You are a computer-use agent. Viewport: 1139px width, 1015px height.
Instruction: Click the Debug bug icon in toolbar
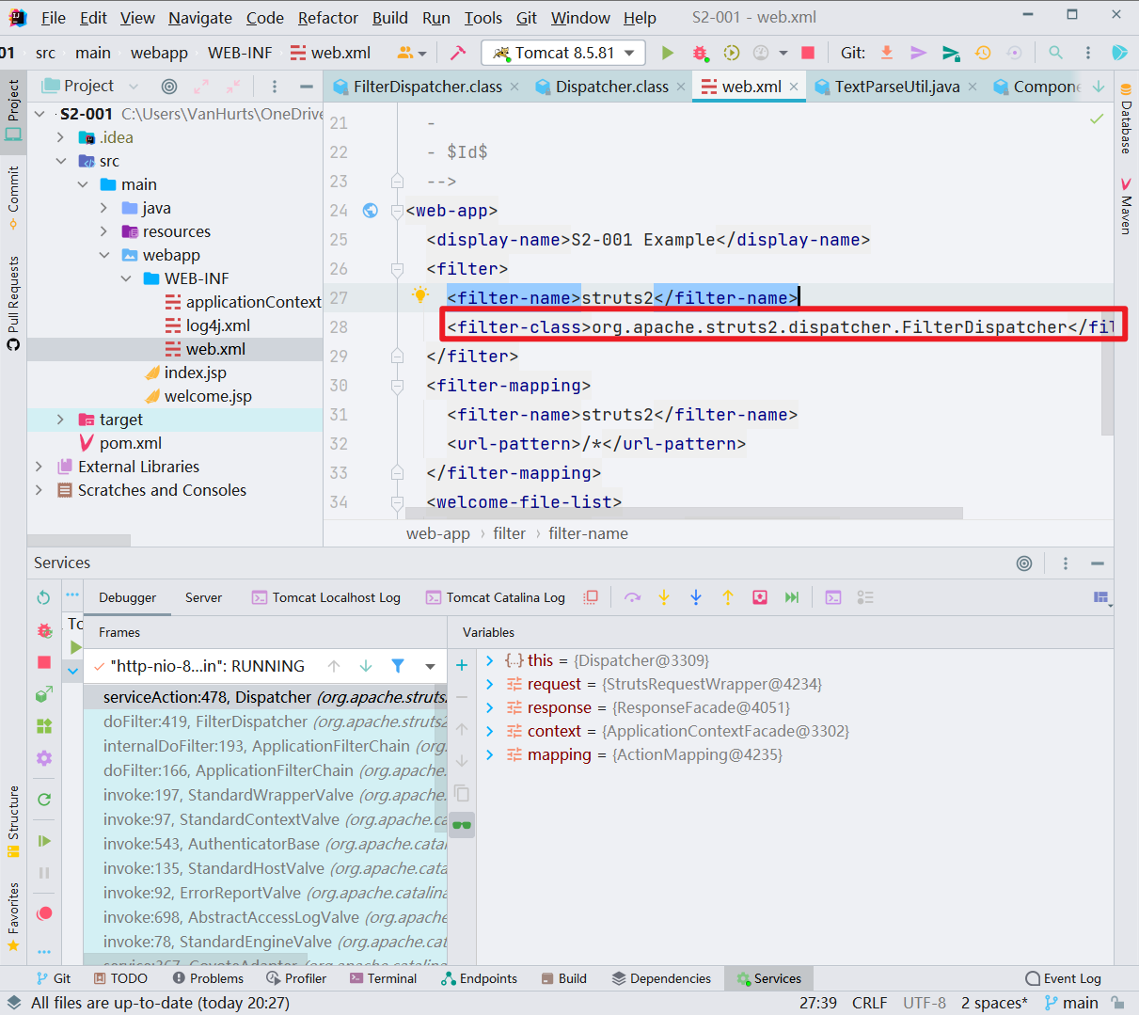pos(700,53)
